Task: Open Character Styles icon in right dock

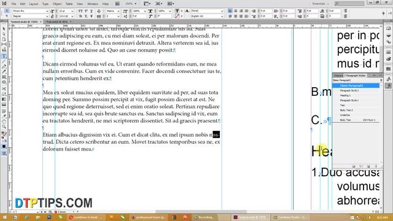Action: (x=389, y=79)
